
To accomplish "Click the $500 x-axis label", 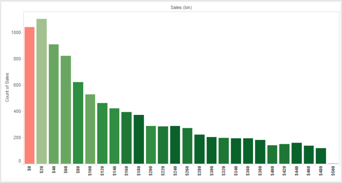I will coord(333,171).
